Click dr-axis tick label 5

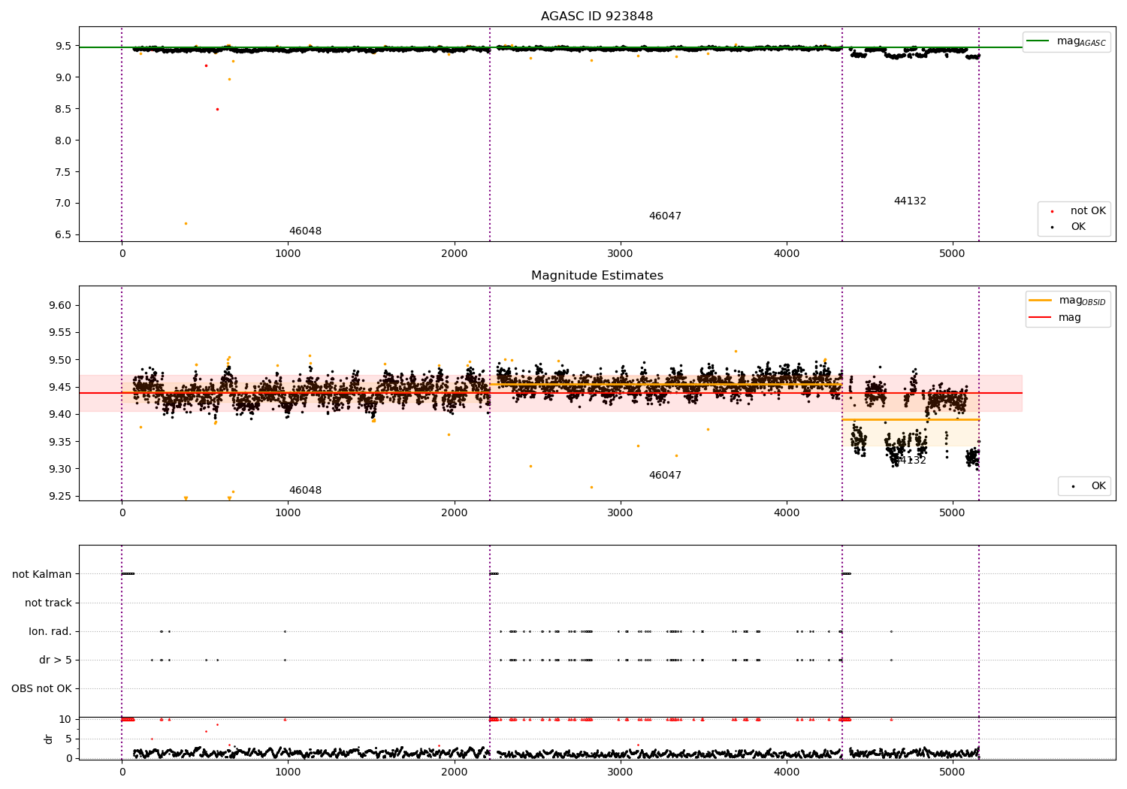pos(68,739)
